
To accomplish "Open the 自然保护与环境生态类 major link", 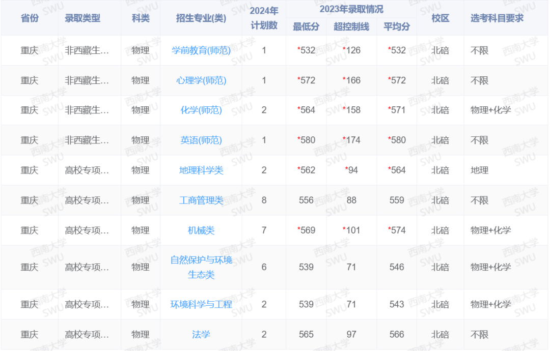I will click(201, 267).
